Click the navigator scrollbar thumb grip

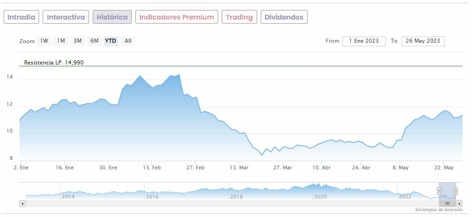tap(447, 204)
